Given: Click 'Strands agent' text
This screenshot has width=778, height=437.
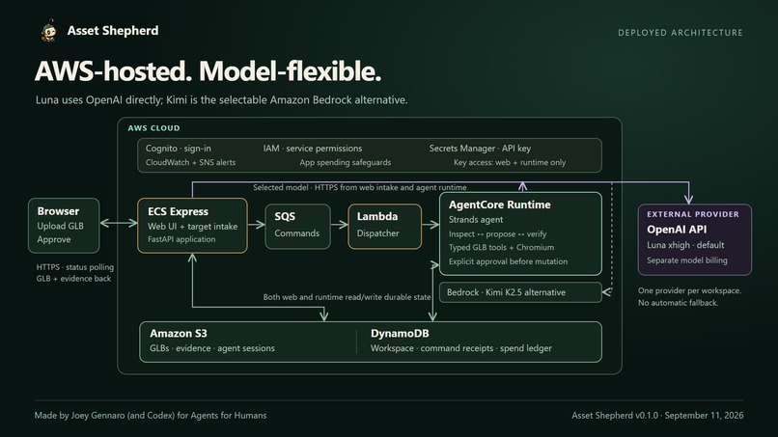Looking at the screenshot, I should (x=476, y=220).
